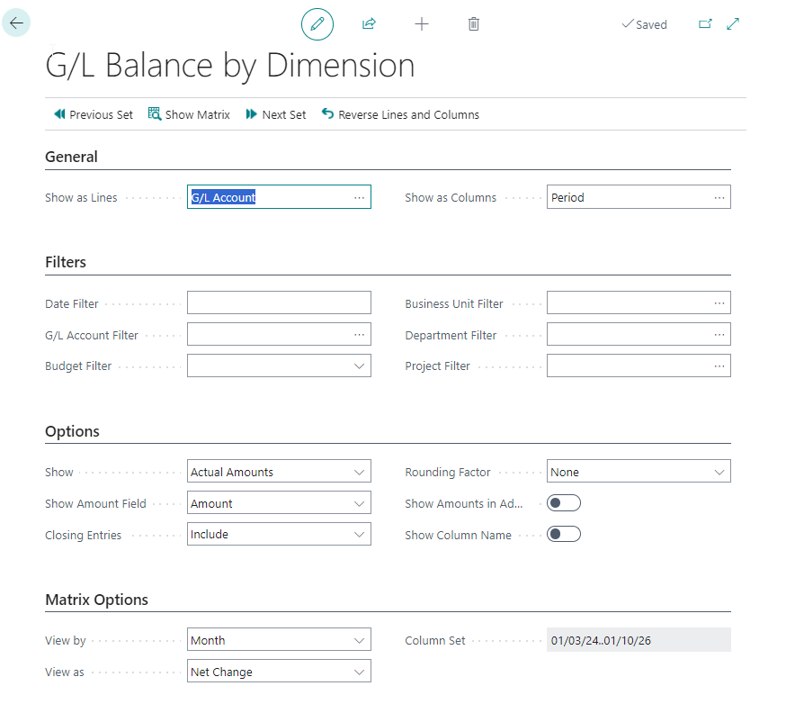795x713 pixels.
Task: Click the share icon
Action: (369, 24)
